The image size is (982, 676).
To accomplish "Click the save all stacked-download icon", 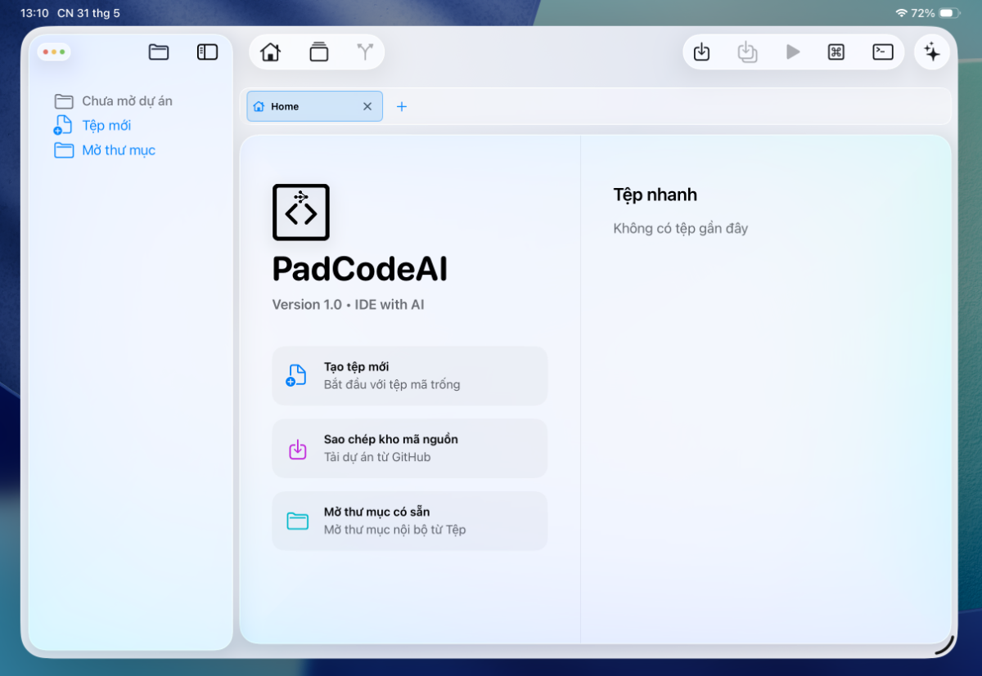I will 747,52.
